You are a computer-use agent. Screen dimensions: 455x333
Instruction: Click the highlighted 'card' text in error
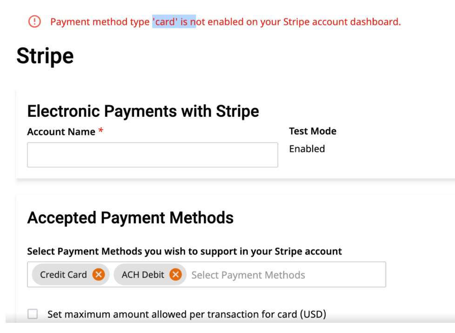click(166, 22)
